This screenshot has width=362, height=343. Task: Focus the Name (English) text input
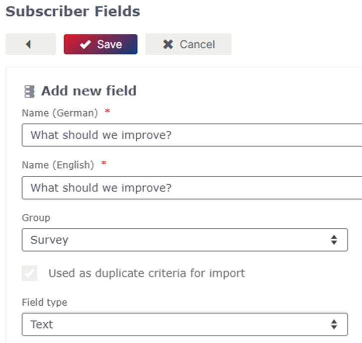(x=192, y=188)
